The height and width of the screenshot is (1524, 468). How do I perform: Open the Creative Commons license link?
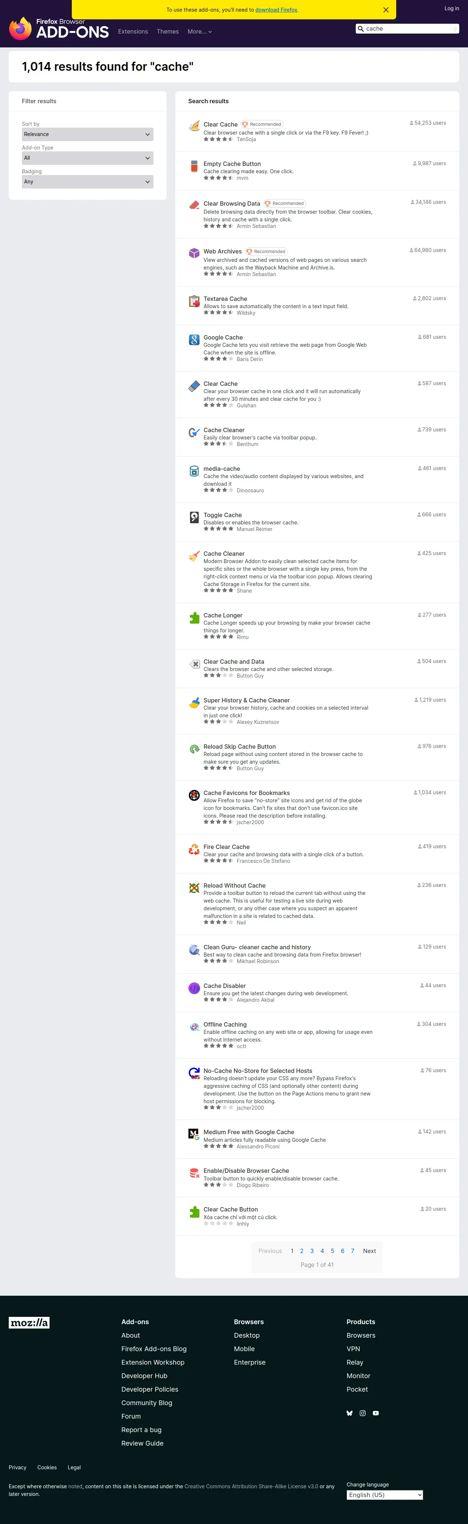(251, 1486)
